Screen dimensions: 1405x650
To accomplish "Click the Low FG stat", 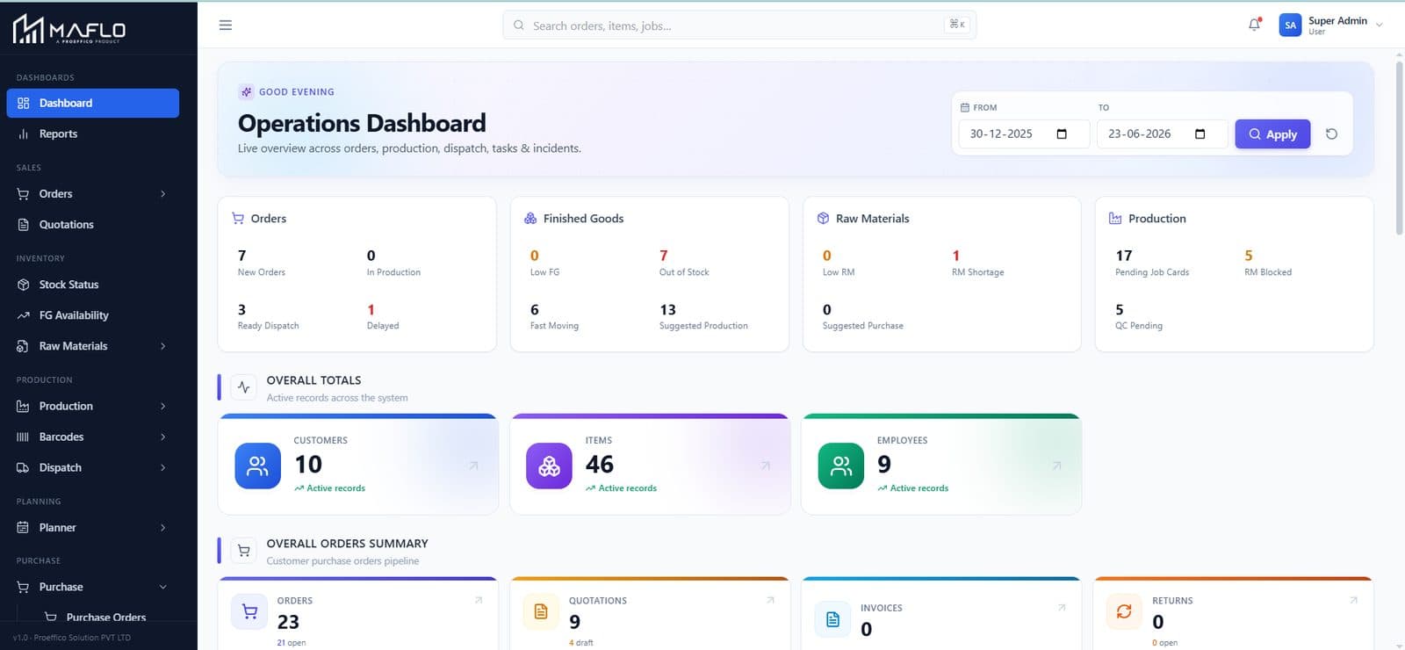I will click(x=544, y=263).
